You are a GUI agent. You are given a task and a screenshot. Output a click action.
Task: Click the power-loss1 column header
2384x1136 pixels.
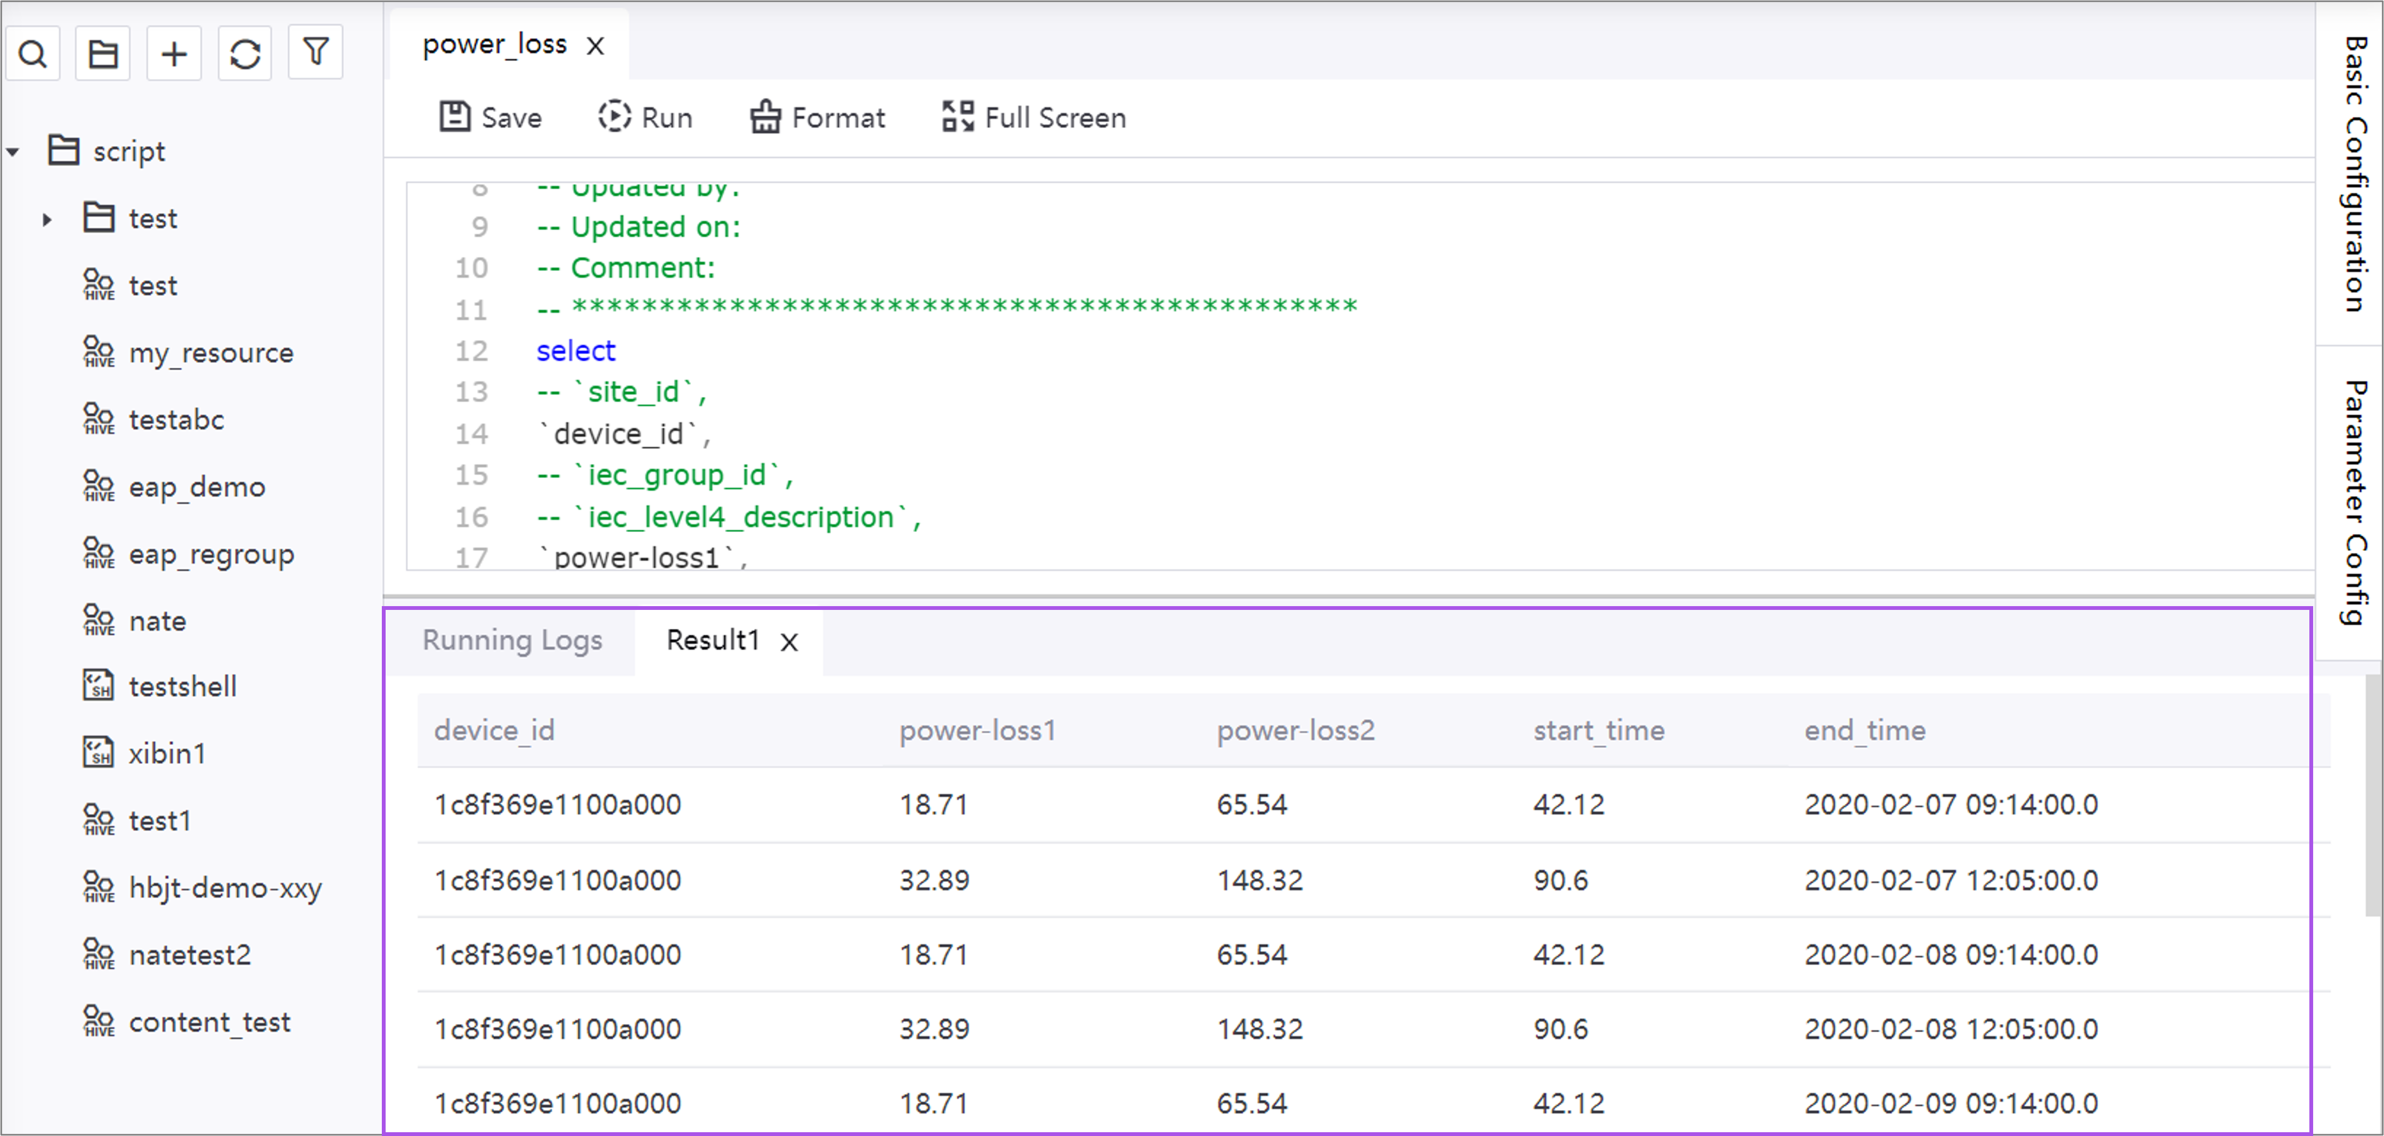[977, 731]
